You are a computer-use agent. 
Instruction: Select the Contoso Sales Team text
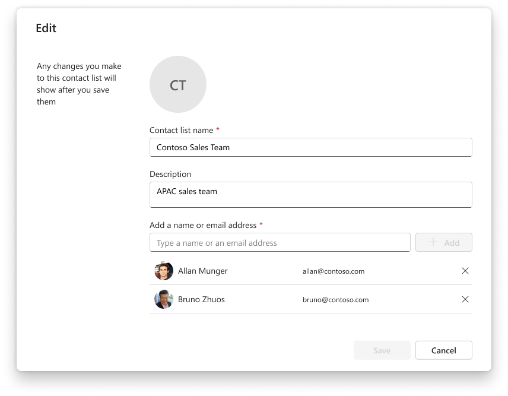(194, 147)
